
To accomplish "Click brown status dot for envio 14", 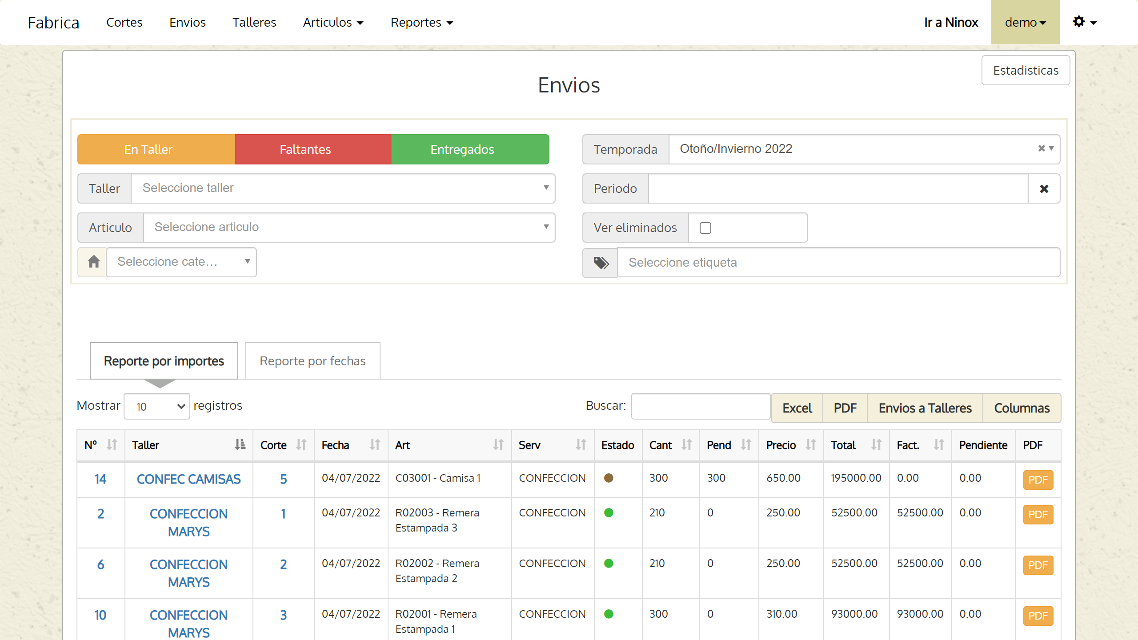I will tap(609, 478).
